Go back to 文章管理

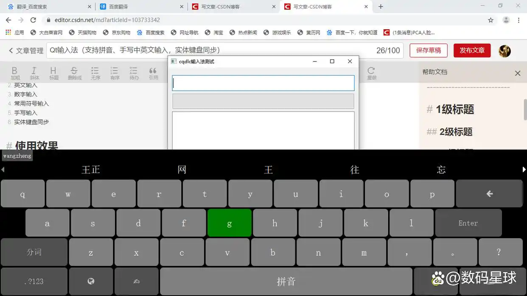pos(26,50)
